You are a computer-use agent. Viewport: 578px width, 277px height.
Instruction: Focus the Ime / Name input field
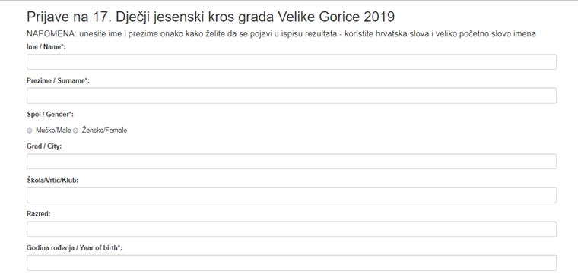291,61
